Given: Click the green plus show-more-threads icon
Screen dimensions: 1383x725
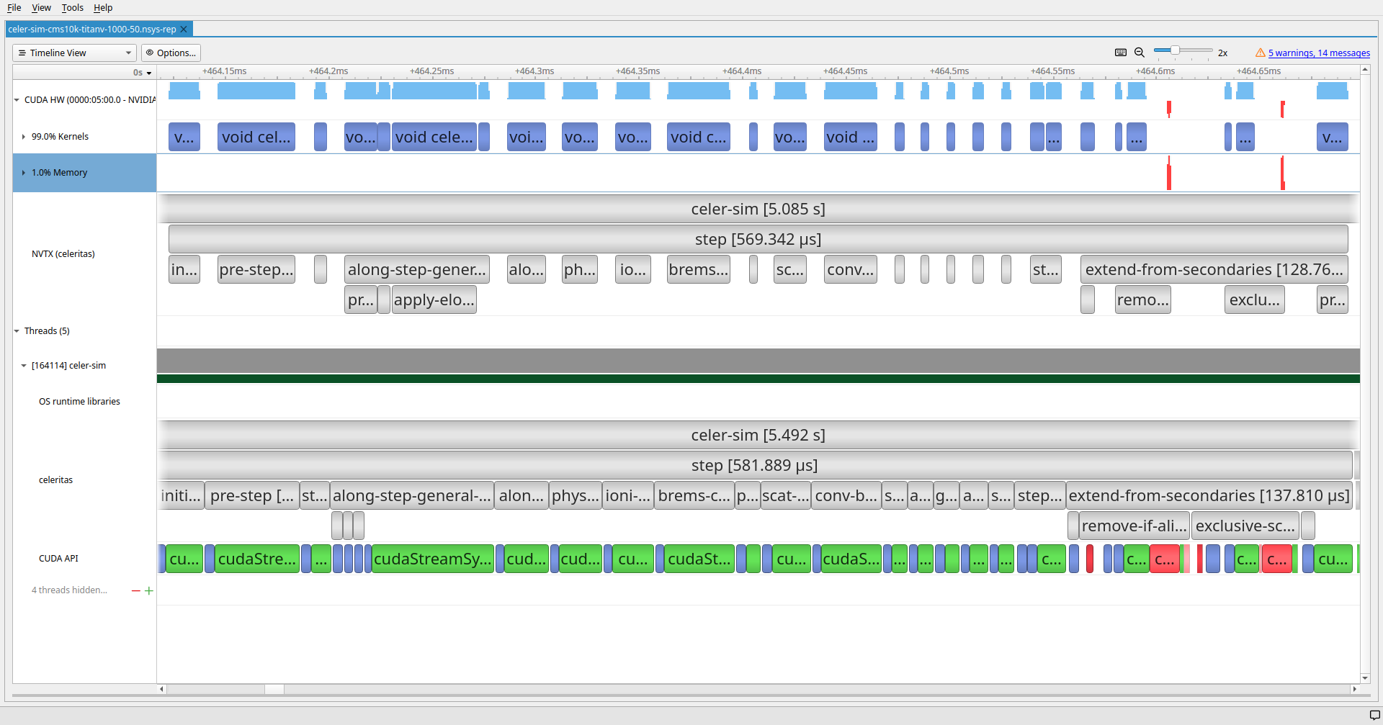Looking at the screenshot, I should point(149,591).
